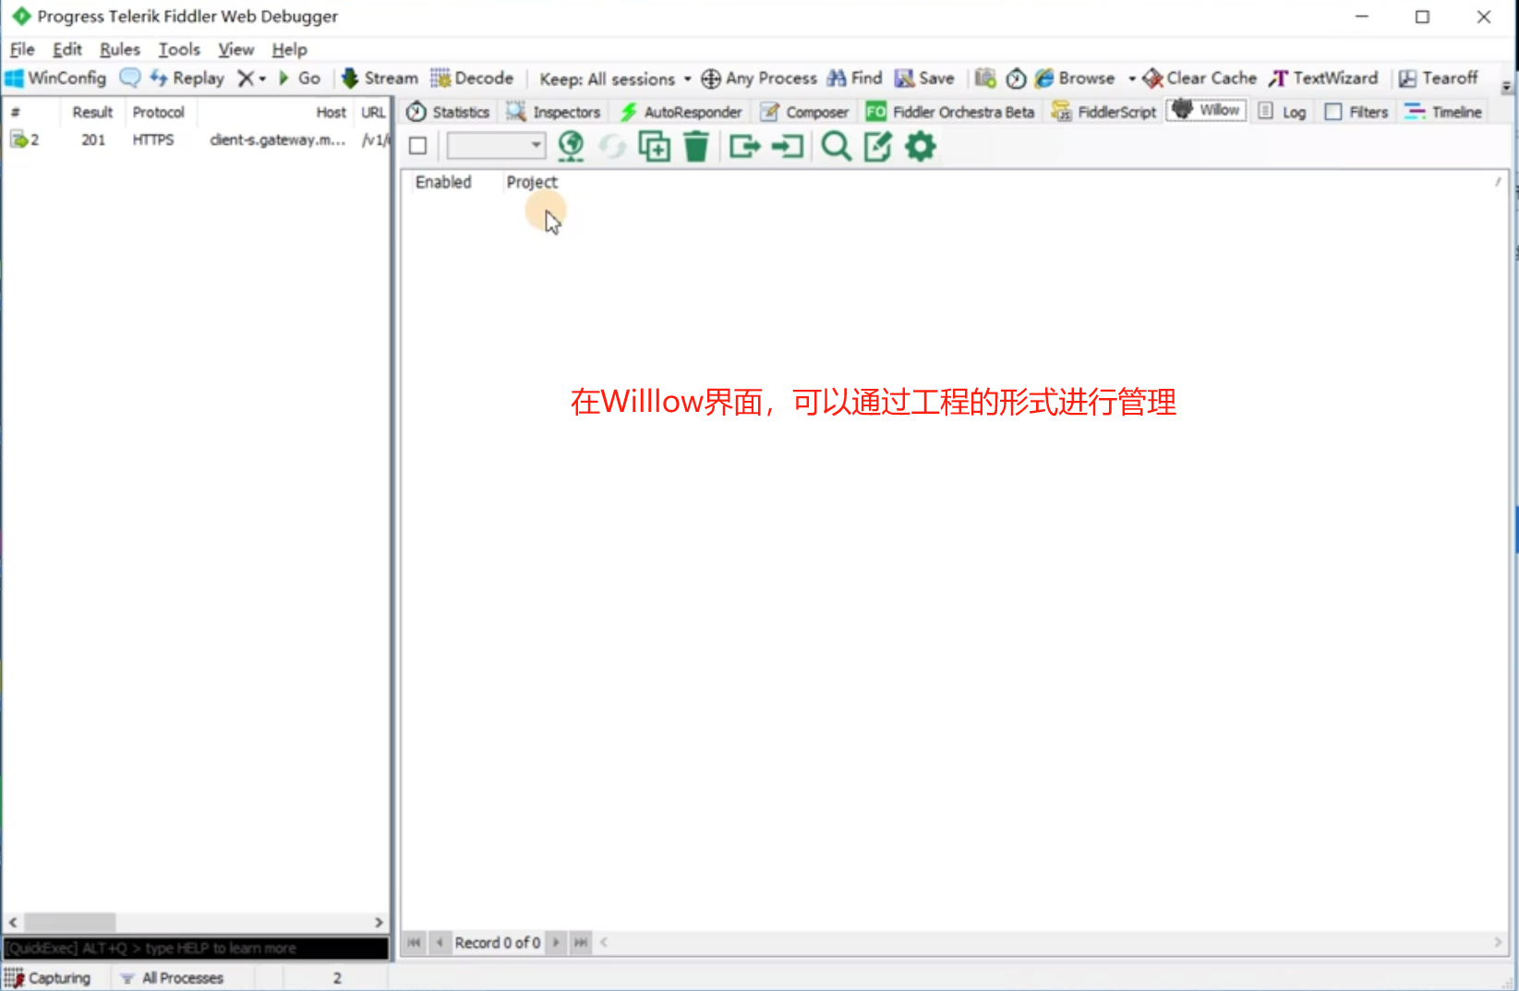Image resolution: width=1519 pixels, height=991 pixels.
Task: Click the Go resume button
Action: point(299,79)
